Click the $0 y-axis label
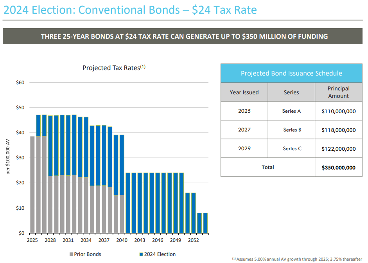Viewport: 368px width, 263px height. [x=22, y=233]
